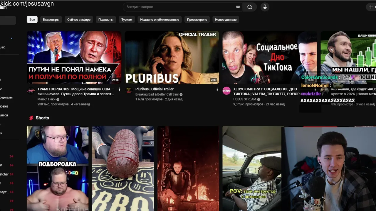The height and width of the screenshot is (211, 376).
Task: Select the Подкасты filter chip
Action: [x=106, y=20]
